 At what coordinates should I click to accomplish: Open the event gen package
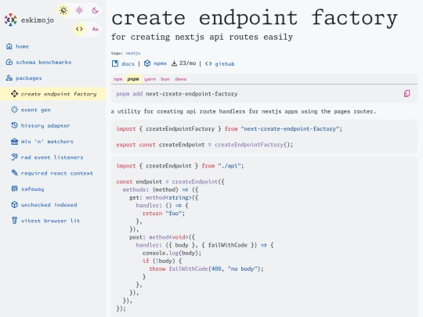pos(35,110)
